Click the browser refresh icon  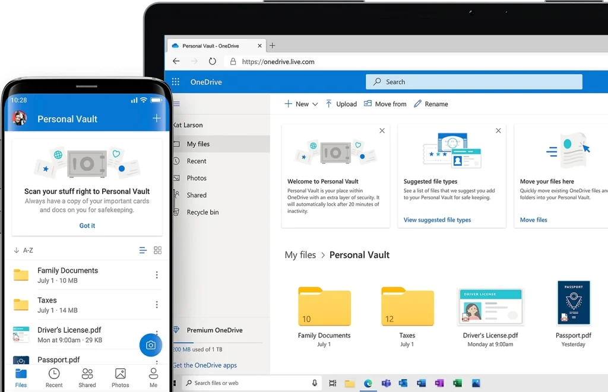pyautogui.click(x=212, y=61)
